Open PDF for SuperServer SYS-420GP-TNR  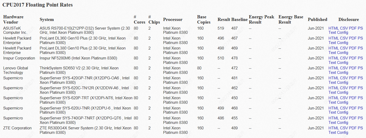click(353, 78)
